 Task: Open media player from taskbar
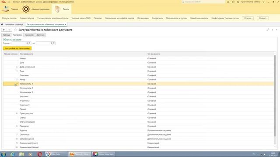30,154
